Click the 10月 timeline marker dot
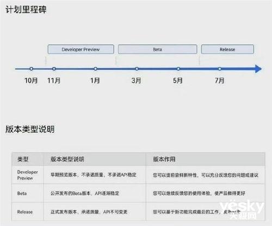The width and height of the screenshot is (272, 226). pyautogui.click(x=32, y=69)
